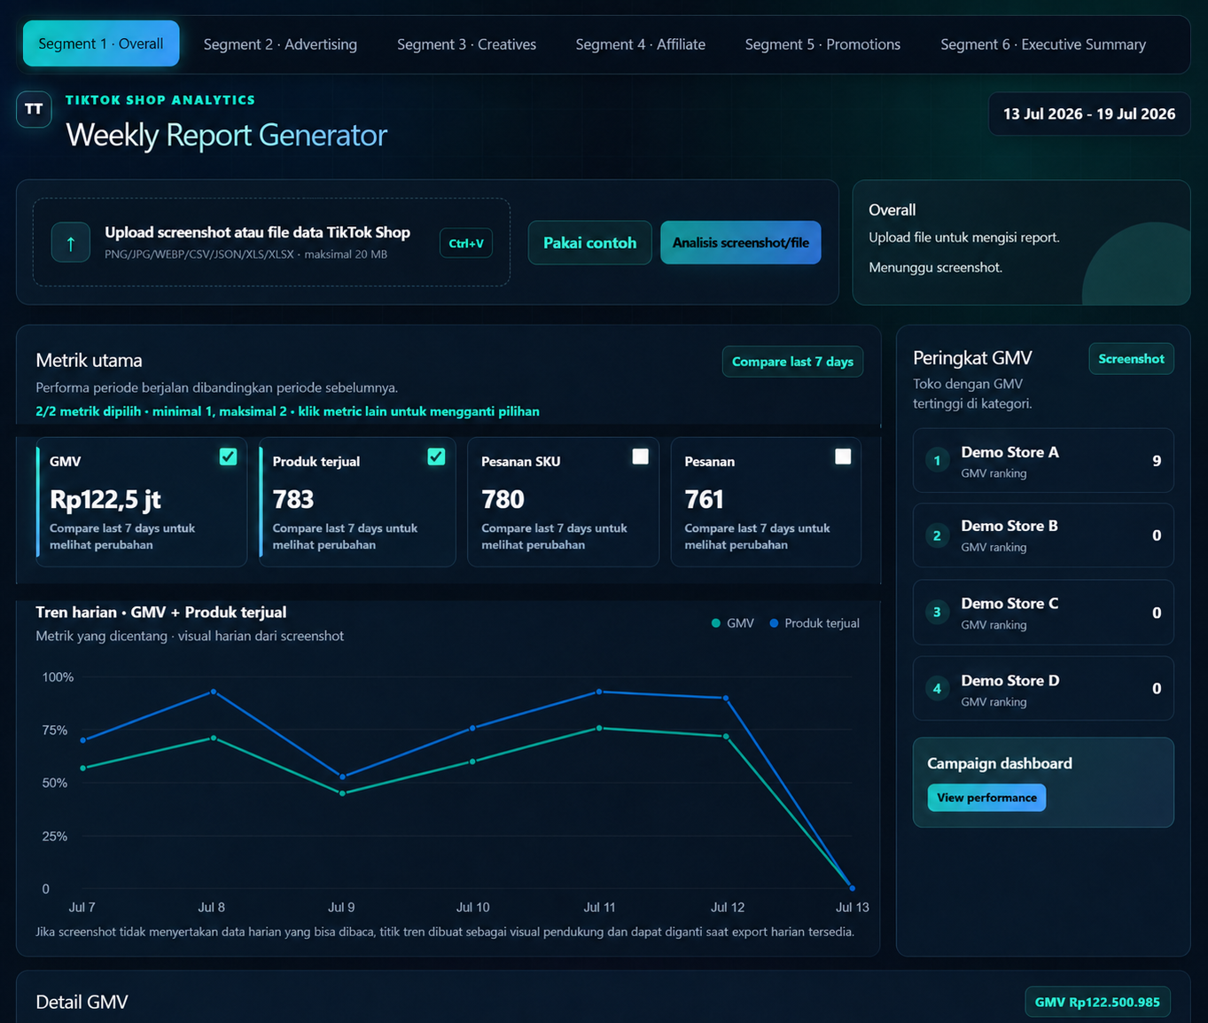The width and height of the screenshot is (1208, 1023).
Task: Click rank badge 2 for Demo Store B
Action: [x=937, y=535]
